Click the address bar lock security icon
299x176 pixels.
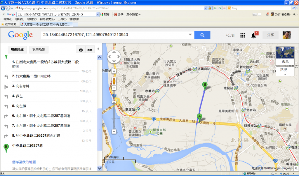pyautogui.click(x=210, y=8)
